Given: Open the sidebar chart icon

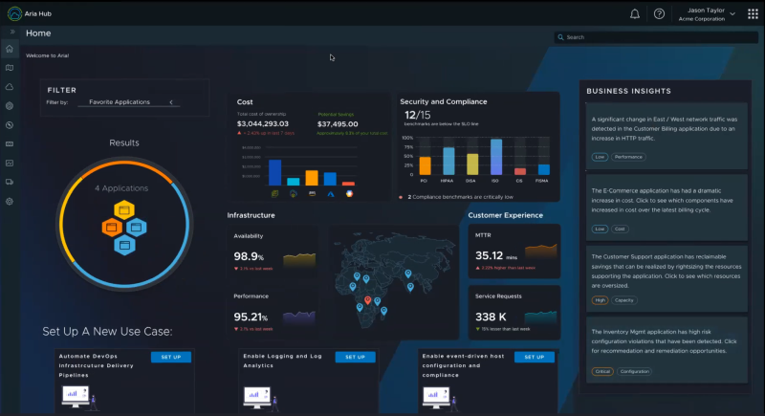Looking at the screenshot, I should coord(10,163).
